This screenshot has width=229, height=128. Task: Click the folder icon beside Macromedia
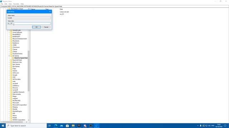pyautogui.click(x=11, y=94)
